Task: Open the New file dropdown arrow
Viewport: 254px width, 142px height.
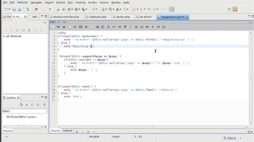Action: pyautogui.click(x=10, y=9)
